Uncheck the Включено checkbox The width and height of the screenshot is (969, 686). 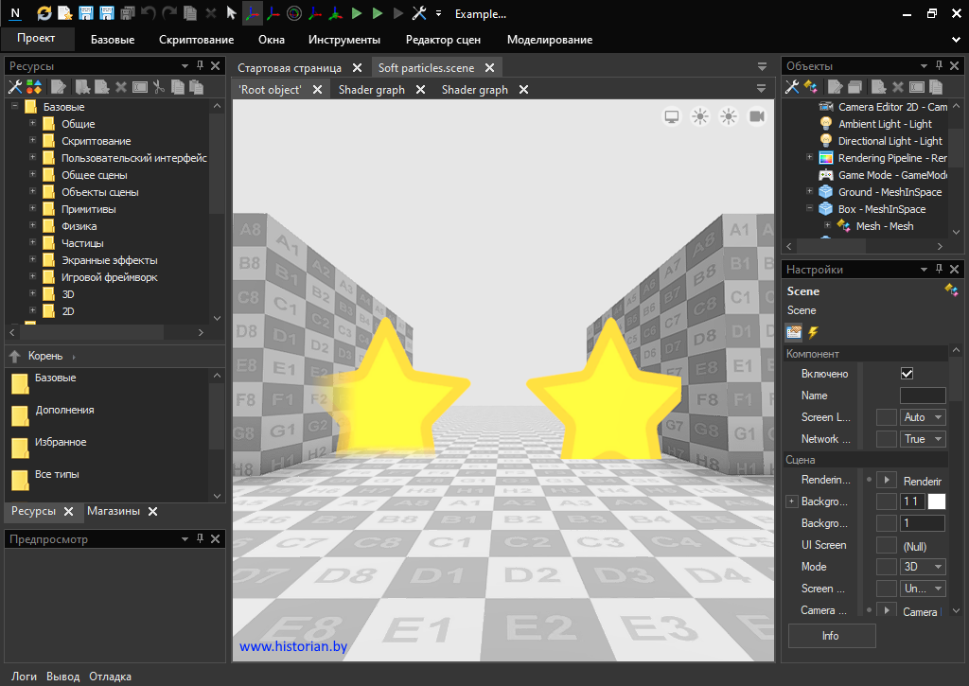(907, 374)
